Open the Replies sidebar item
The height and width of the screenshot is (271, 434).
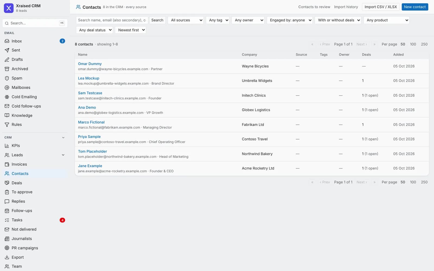point(35,201)
